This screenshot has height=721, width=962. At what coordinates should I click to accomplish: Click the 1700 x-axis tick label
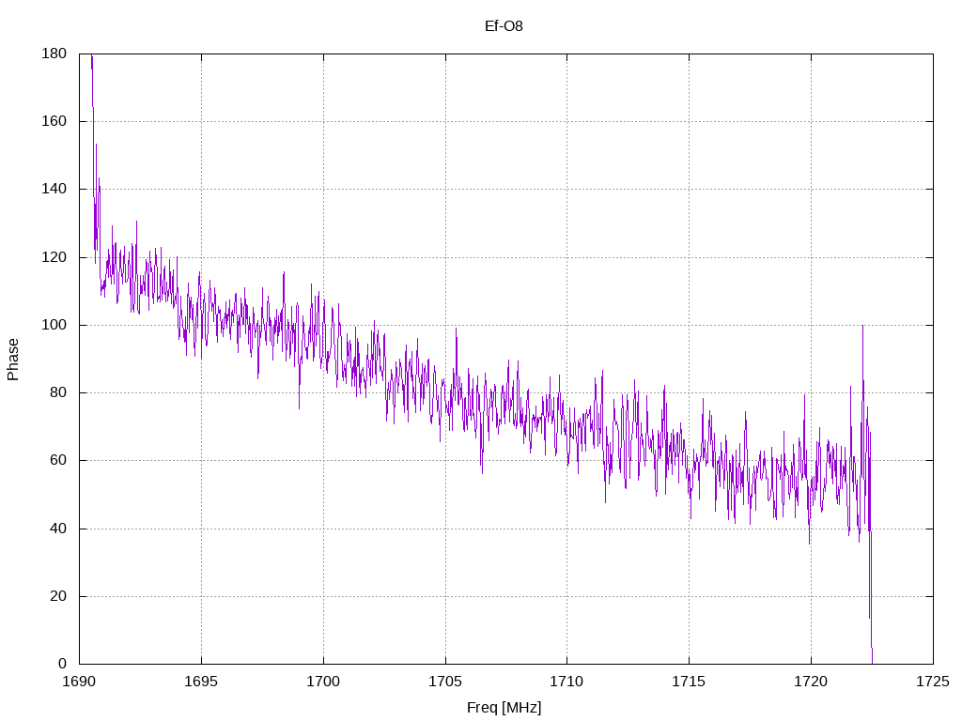pyautogui.click(x=323, y=682)
